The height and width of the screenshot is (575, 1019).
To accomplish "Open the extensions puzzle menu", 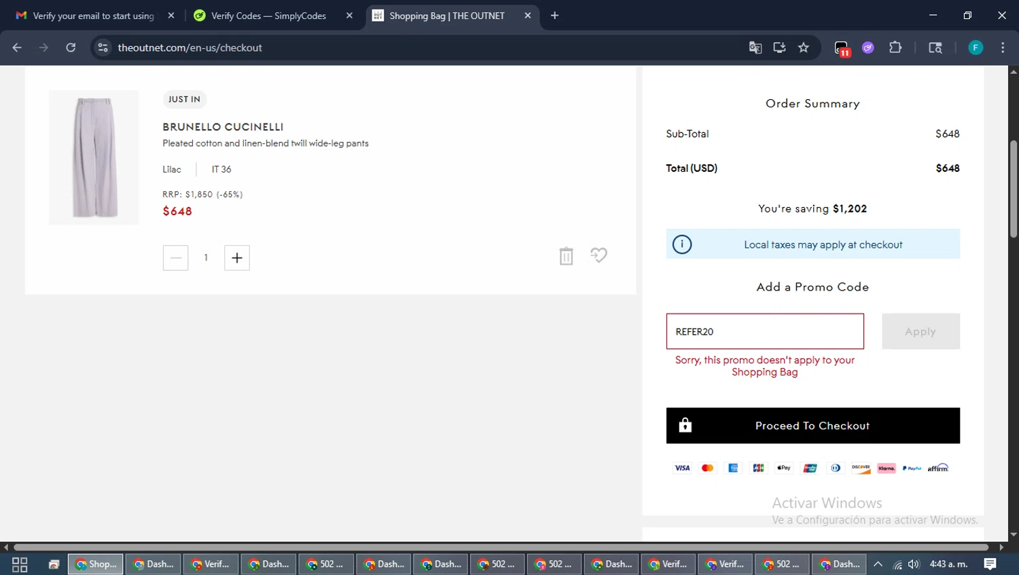I will (895, 48).
